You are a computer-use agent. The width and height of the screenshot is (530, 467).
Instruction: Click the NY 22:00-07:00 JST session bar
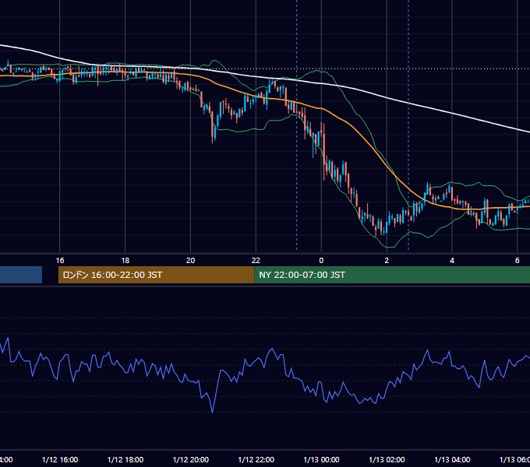(x=392, y=275)
